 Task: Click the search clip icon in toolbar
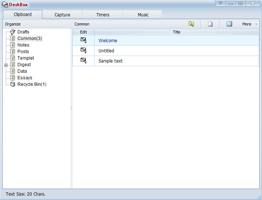191,24
